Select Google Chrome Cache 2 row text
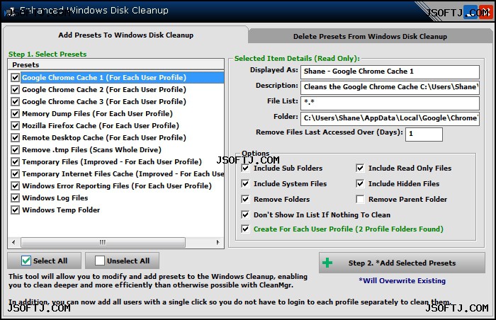This screenshot has width=496, height=320. coord(104,89)
